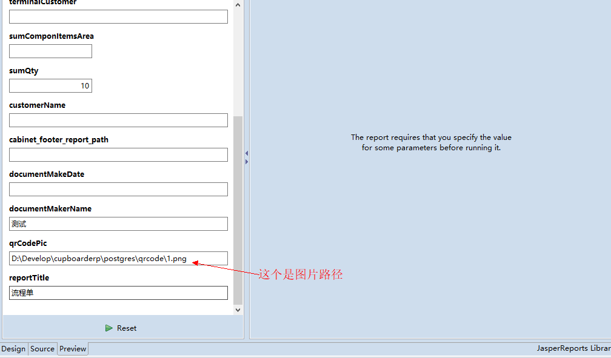Focus the terminalCustomer input field
The image size is (611, 358).
[118, 17]
